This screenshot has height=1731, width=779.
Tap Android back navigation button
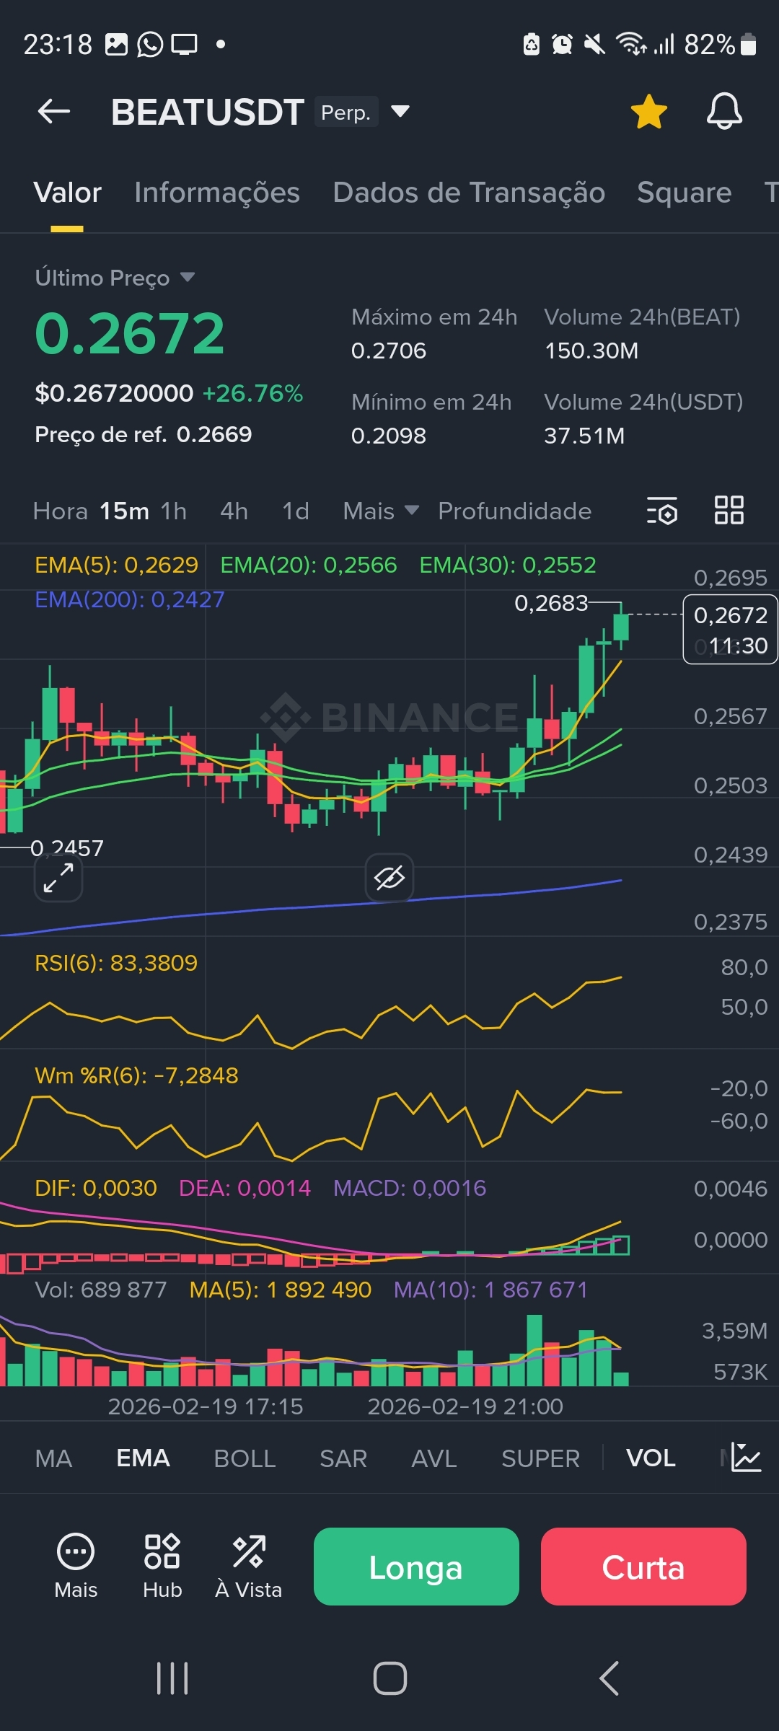pyautogui.click(x=609, y=1678)
